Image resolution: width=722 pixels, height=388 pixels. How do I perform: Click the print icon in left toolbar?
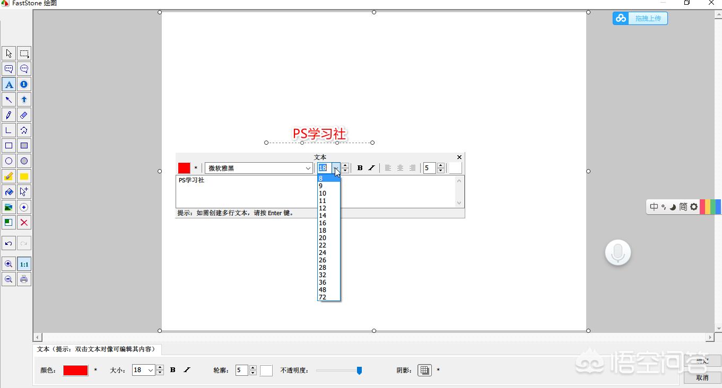click(24, 279)
